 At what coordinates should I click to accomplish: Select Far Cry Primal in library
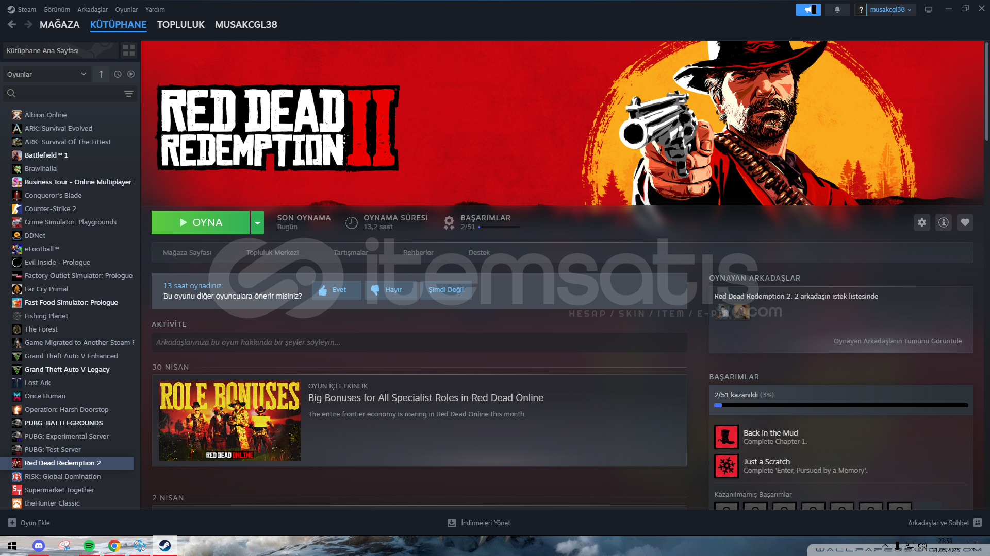pyautogui.click(x=46, y=289)
